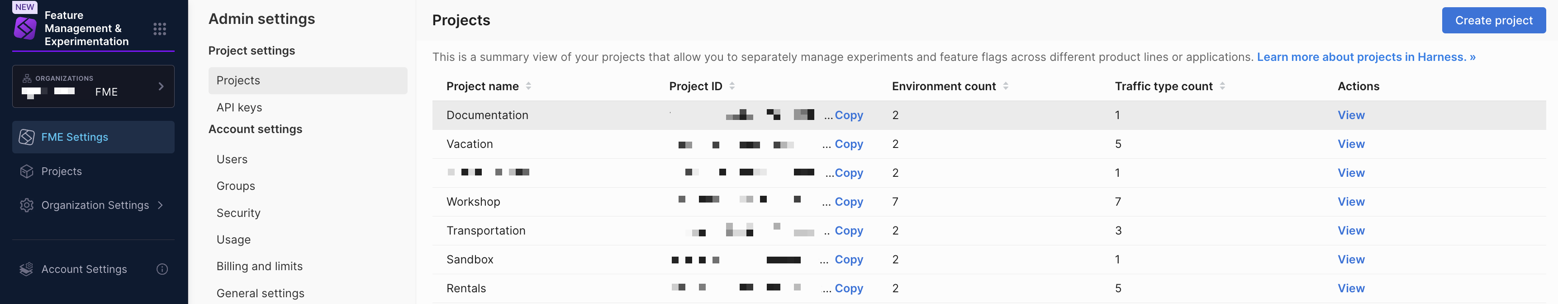The height and width of the screenshot is (304, 1558).
Task: Sort by Environment count column
Action: point(1005,86)
